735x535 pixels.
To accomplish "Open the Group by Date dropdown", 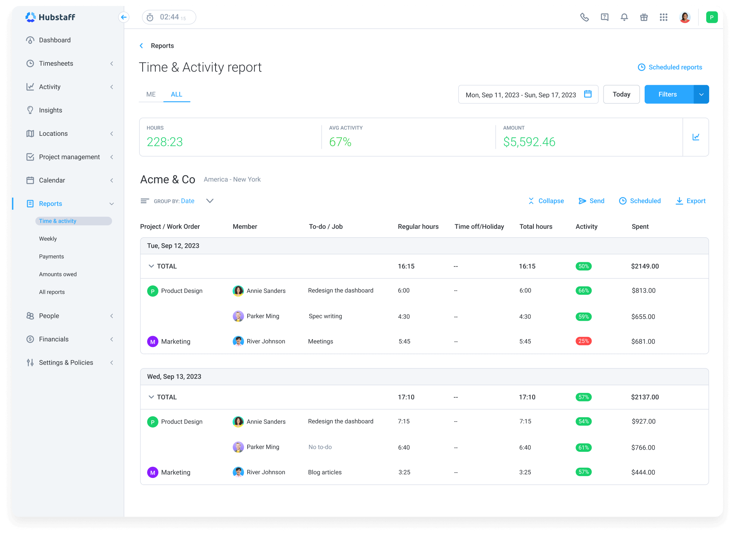I will pos(210,201).
